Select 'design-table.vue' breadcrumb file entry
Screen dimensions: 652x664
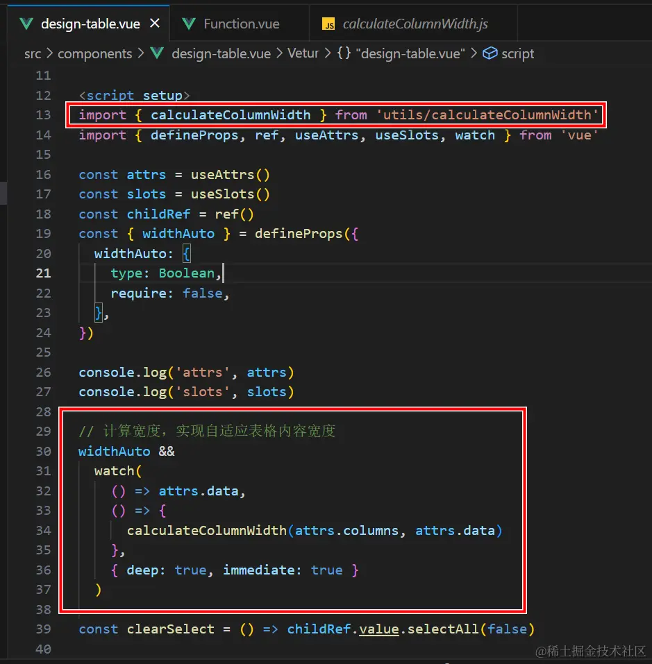(221, 54)
